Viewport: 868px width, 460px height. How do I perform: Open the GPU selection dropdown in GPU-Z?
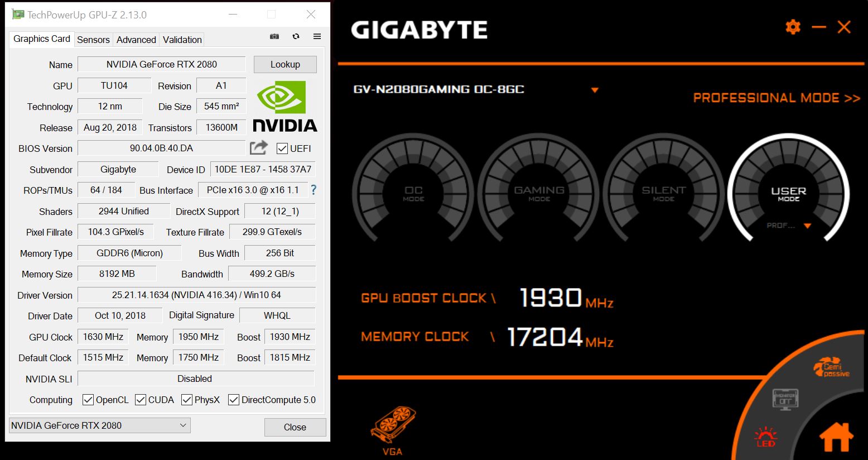100,425
